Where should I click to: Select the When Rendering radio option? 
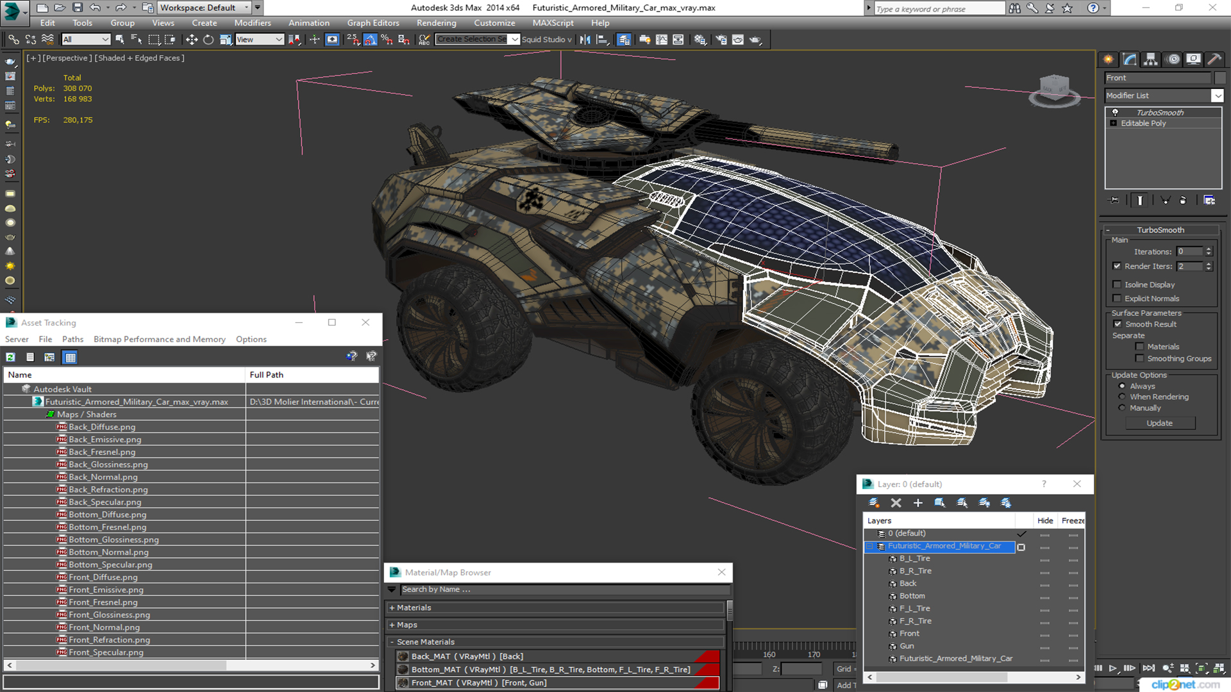pos(1122,397)
